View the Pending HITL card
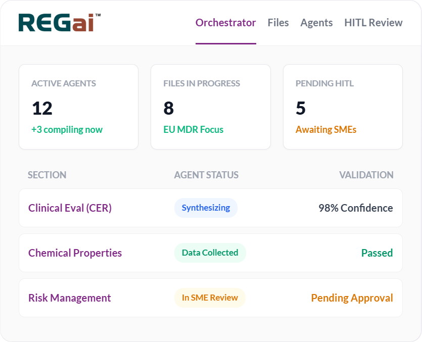422x342 pixels. tap(343, 107)
